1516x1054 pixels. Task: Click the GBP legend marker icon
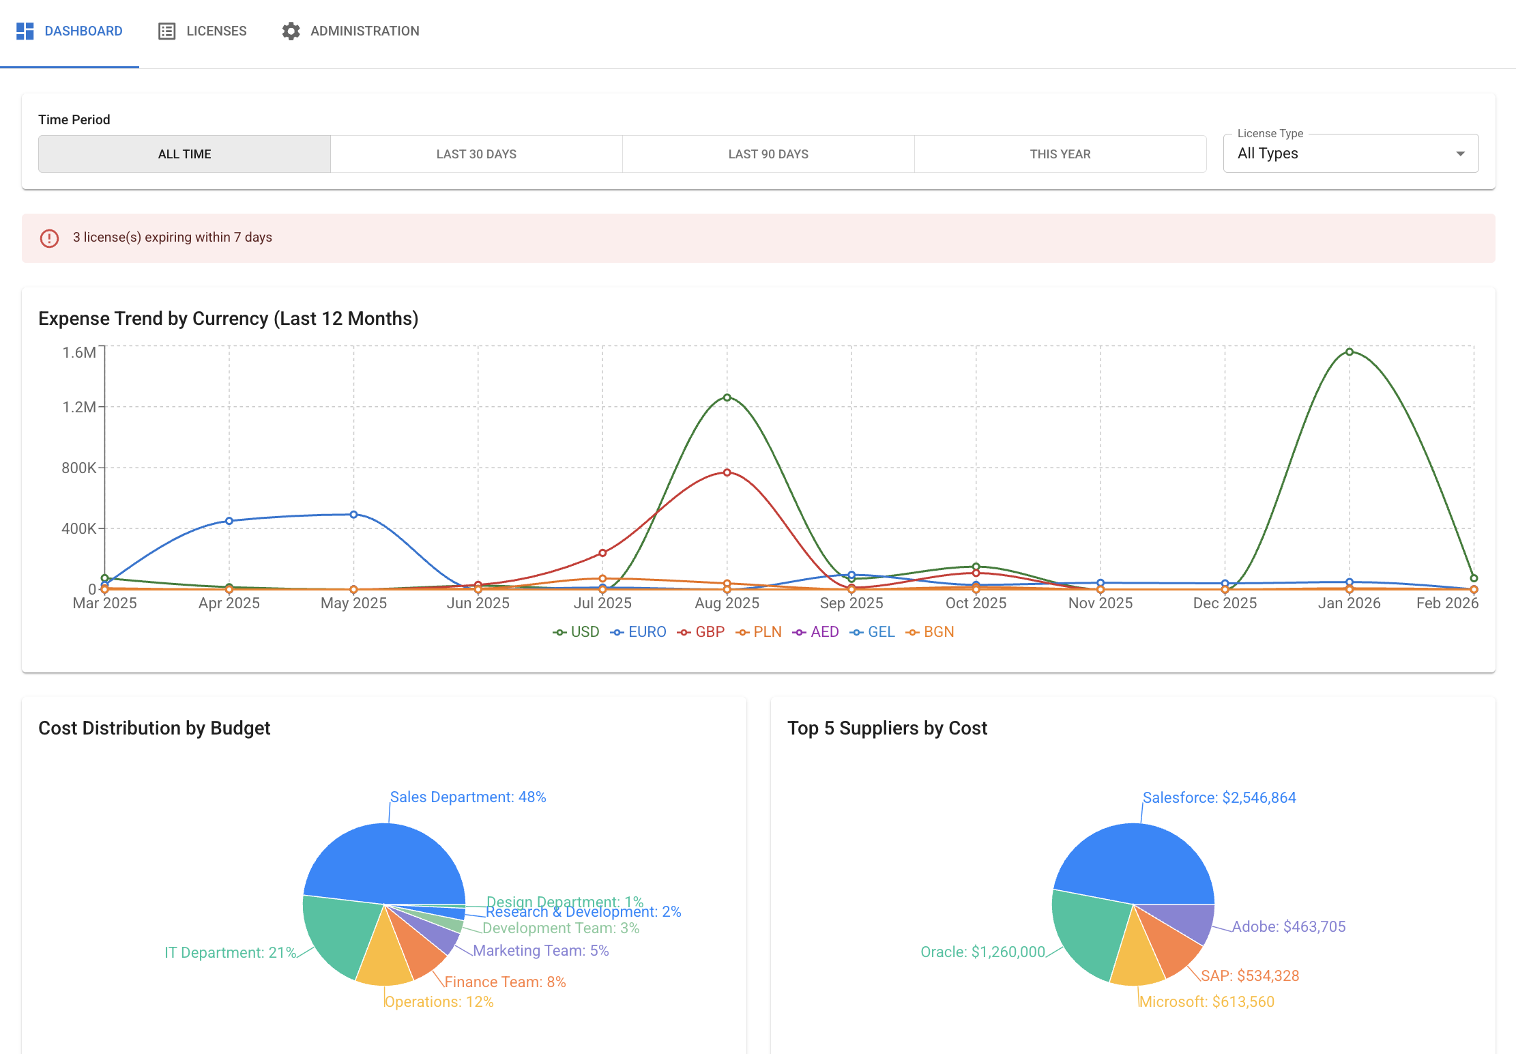click(x=684, y=633)
